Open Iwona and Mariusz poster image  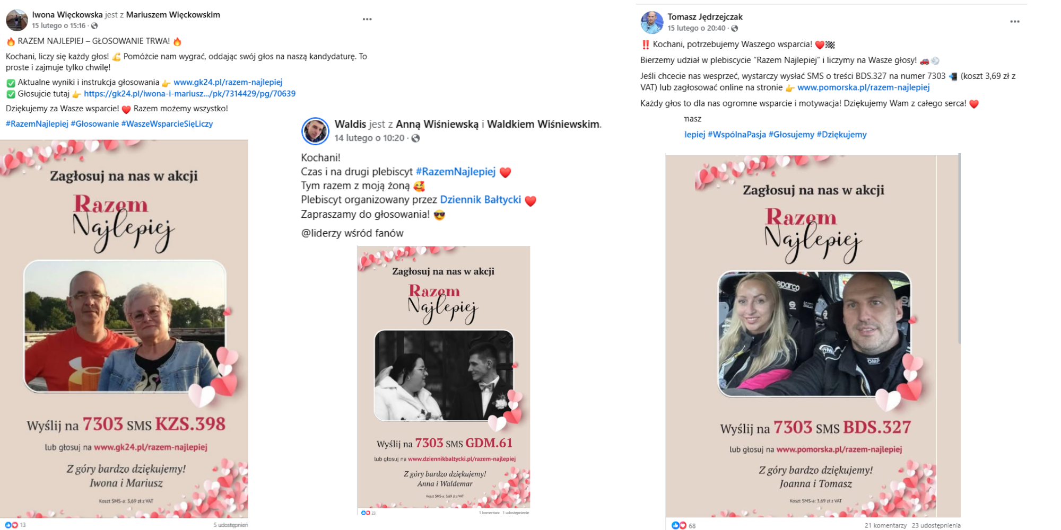(x=124, y=329)
